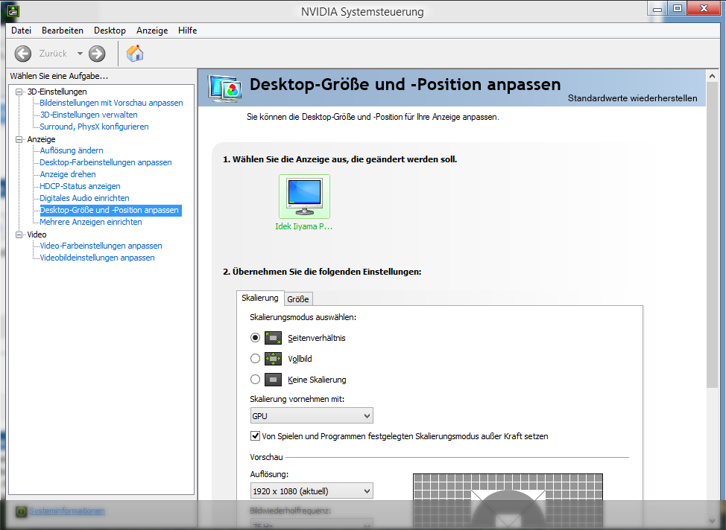Click the Home house icon
726x530 pixels.
point(135,53)
